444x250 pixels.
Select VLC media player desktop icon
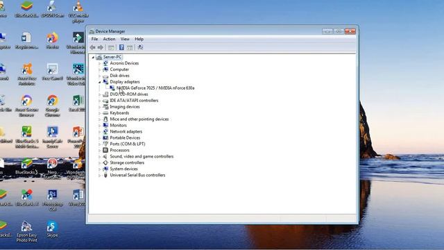(78, 11)
